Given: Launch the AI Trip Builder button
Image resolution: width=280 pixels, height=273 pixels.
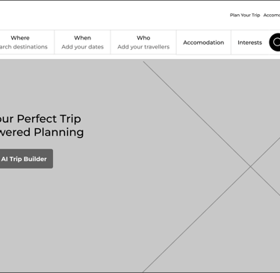Looking at the screenshot, I should (26, 159).
